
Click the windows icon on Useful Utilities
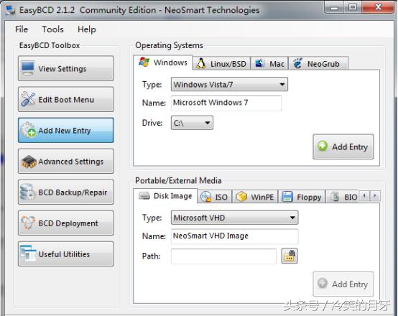tap(28, 254)
